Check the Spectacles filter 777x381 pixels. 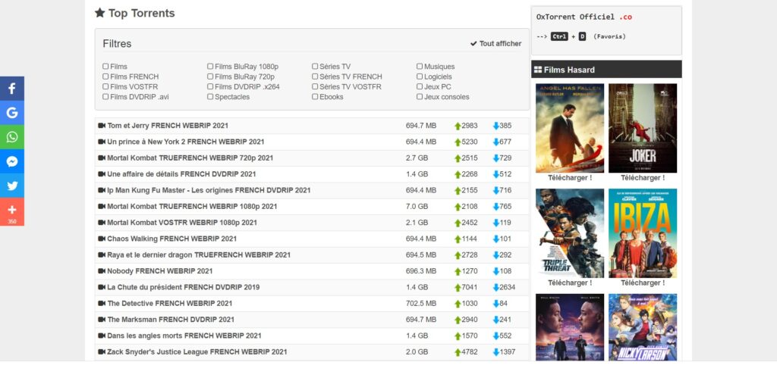210,97
